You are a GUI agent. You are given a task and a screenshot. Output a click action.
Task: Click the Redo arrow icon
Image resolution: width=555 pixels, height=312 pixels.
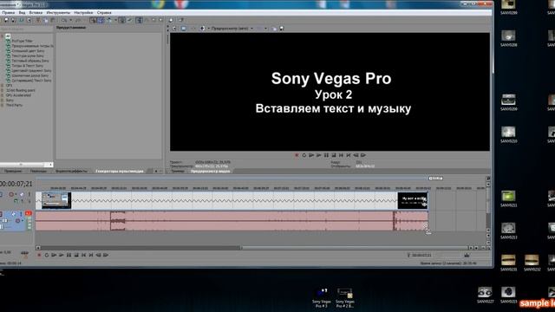pos(78,20)
